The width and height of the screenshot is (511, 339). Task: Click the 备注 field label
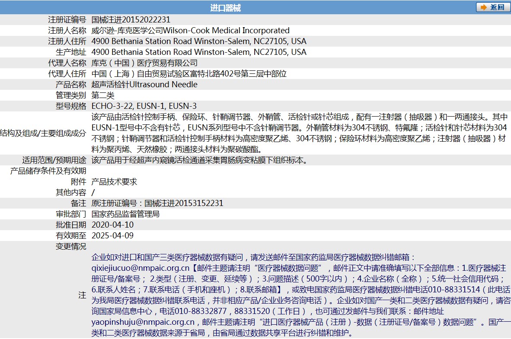(x=79, y=203)
